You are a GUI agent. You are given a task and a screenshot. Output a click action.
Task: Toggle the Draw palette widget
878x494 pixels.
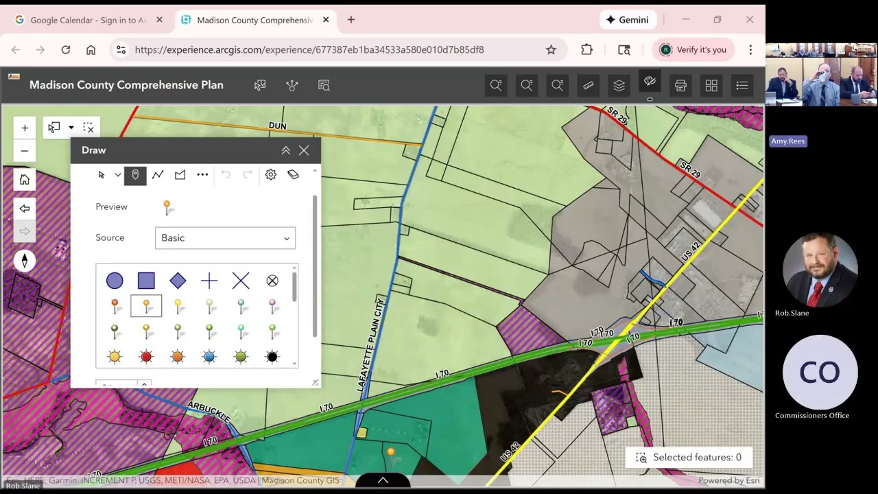click(650, 82)
